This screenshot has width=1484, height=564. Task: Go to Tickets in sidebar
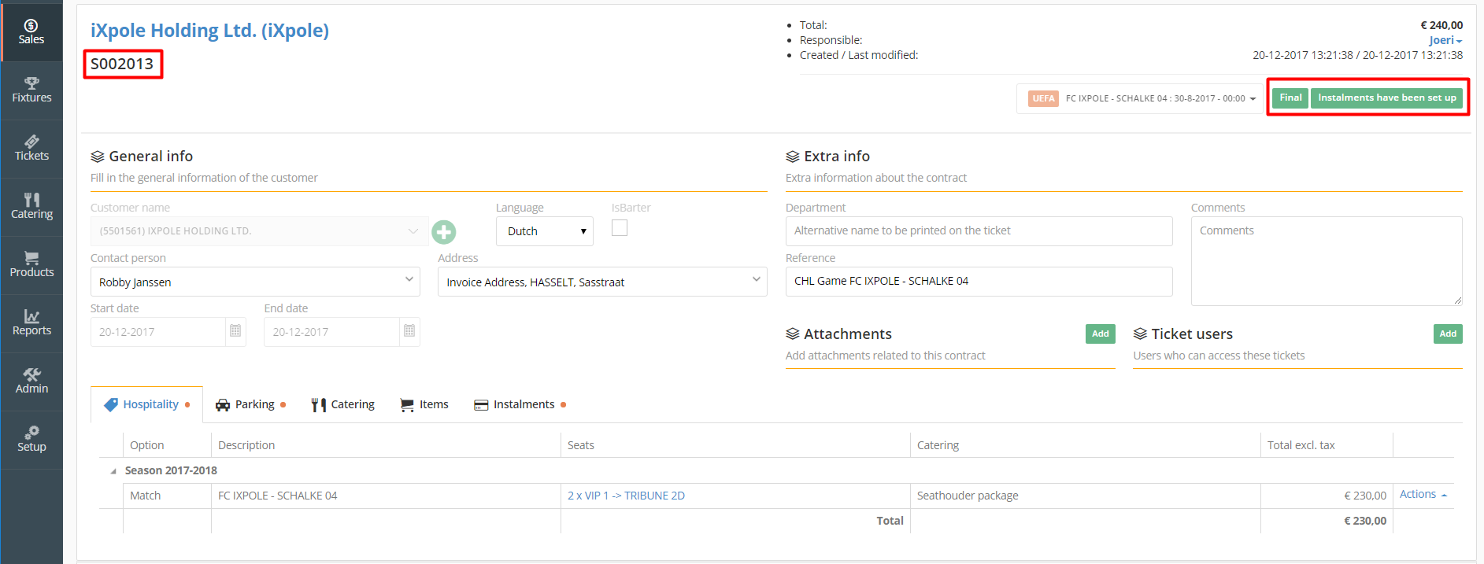click(x=31, y=149)
